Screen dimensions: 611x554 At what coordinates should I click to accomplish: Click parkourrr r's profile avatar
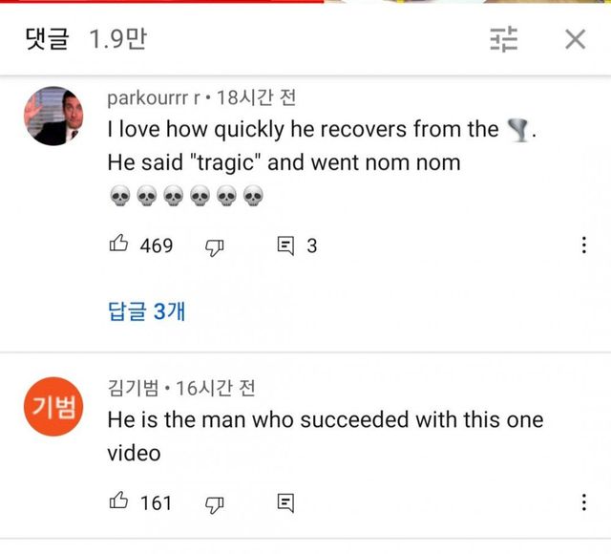point(51,115)
